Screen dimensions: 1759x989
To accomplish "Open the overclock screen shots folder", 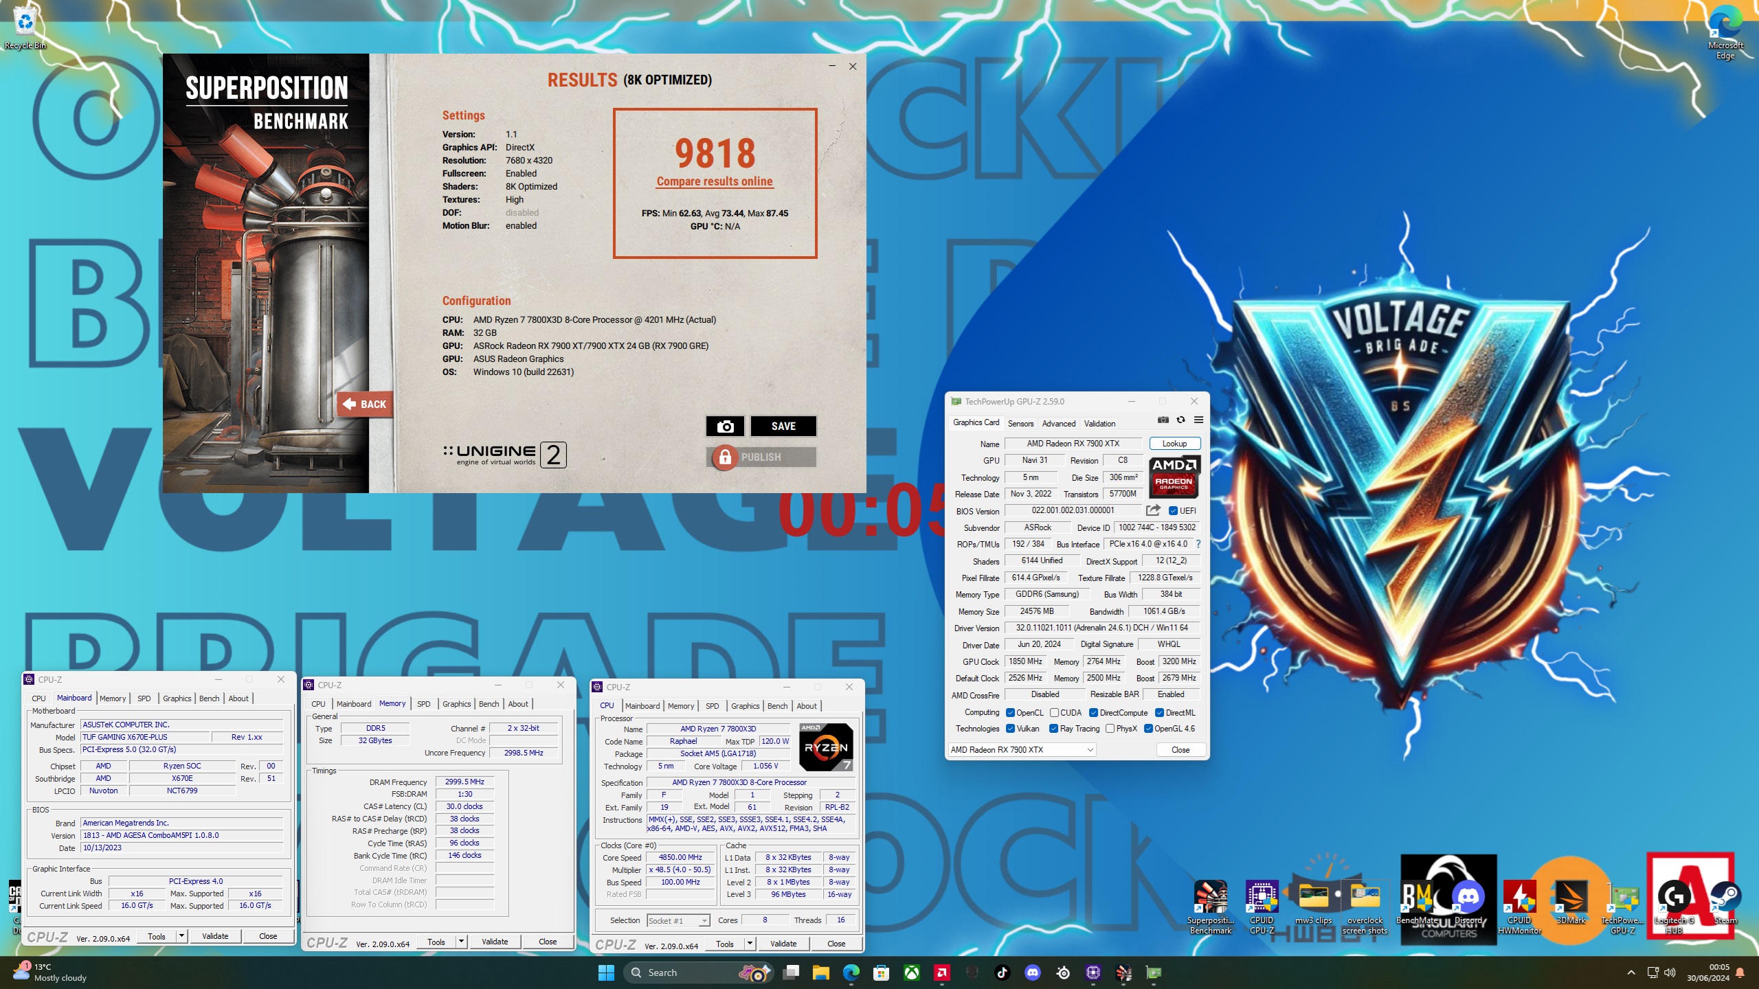I will tap(1365, 907).
